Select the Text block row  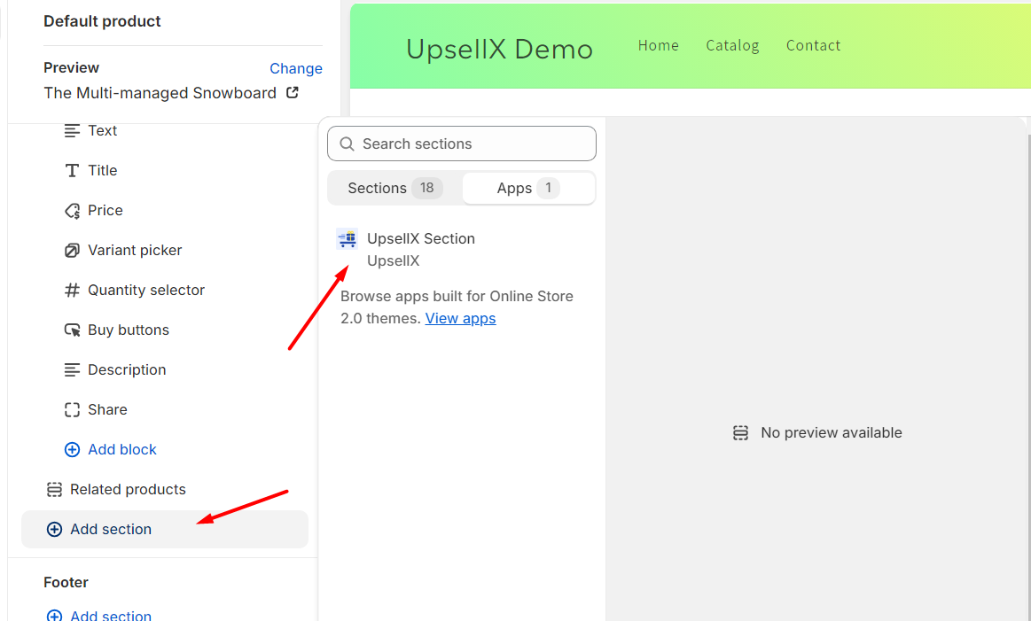(x=164, y=131)
